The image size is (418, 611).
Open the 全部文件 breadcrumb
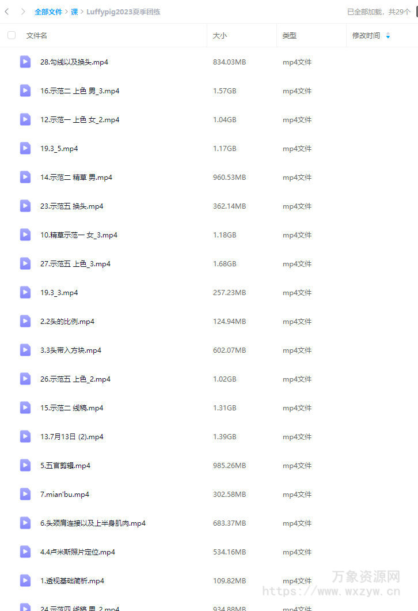click(x=48, y=12)
